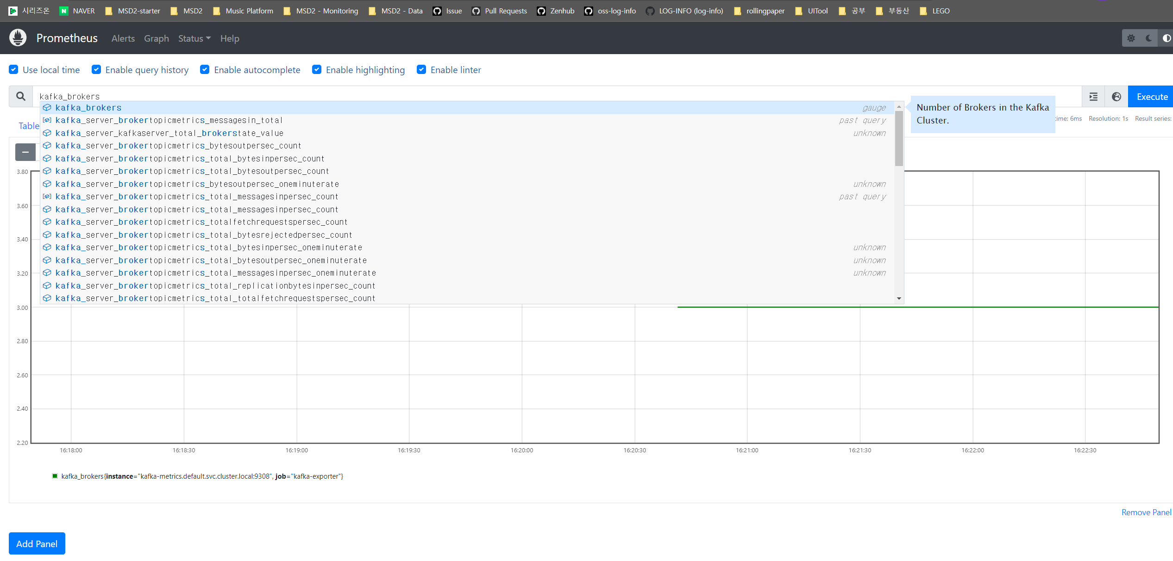Viewport: 1173px width, 561px height.
Task: Switch to the light theme via the sun icon
Action: (1131, 38)
